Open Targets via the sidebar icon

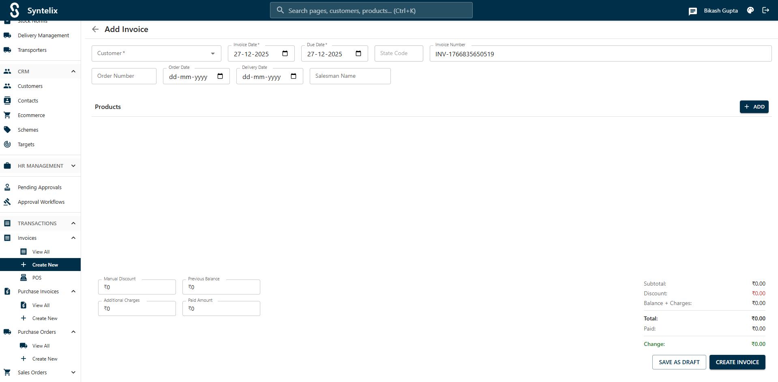click(x=7, y=144)
